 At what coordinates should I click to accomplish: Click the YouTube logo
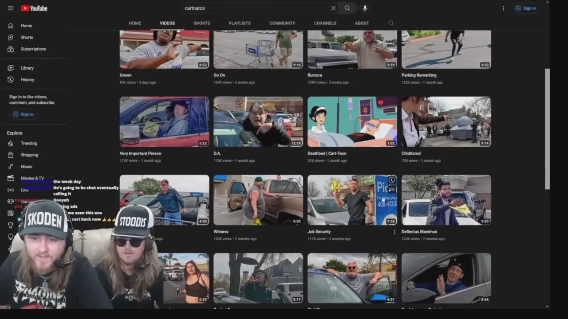[x=34, y=8]
